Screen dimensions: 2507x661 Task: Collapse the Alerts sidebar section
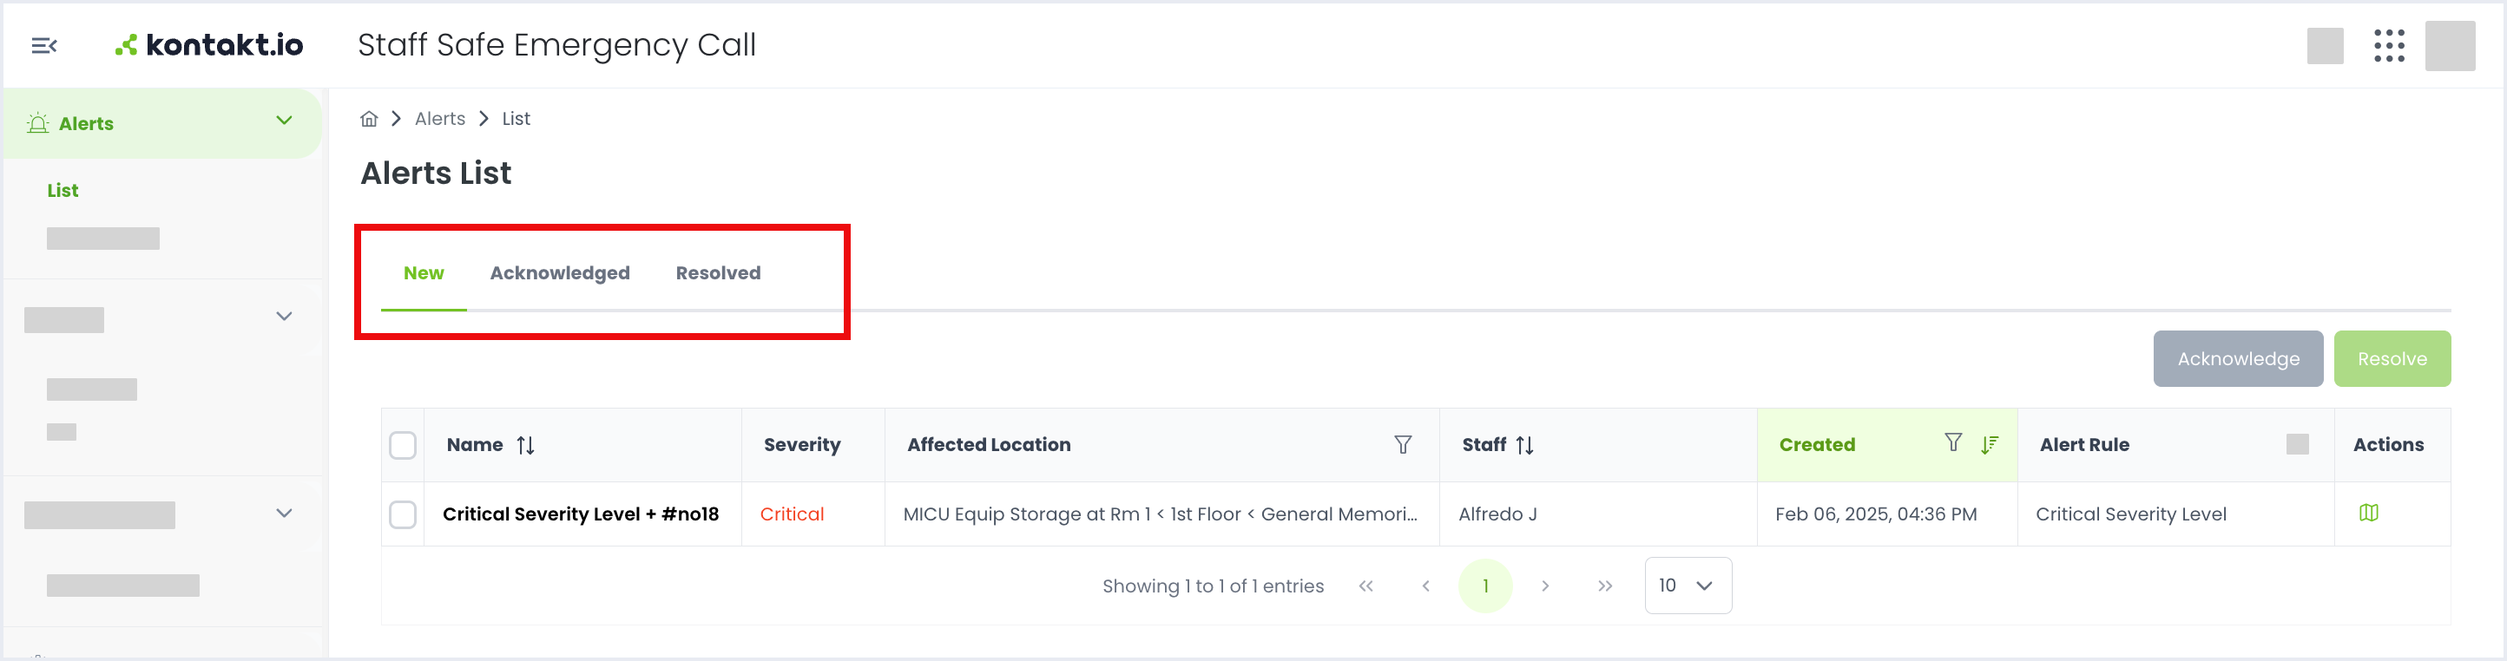point(284,121)
